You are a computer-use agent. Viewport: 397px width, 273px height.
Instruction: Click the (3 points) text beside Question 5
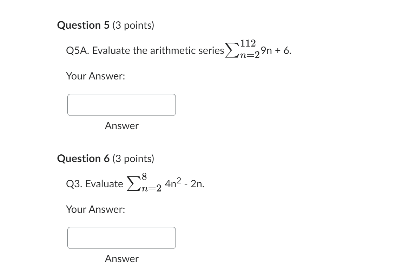133,25
